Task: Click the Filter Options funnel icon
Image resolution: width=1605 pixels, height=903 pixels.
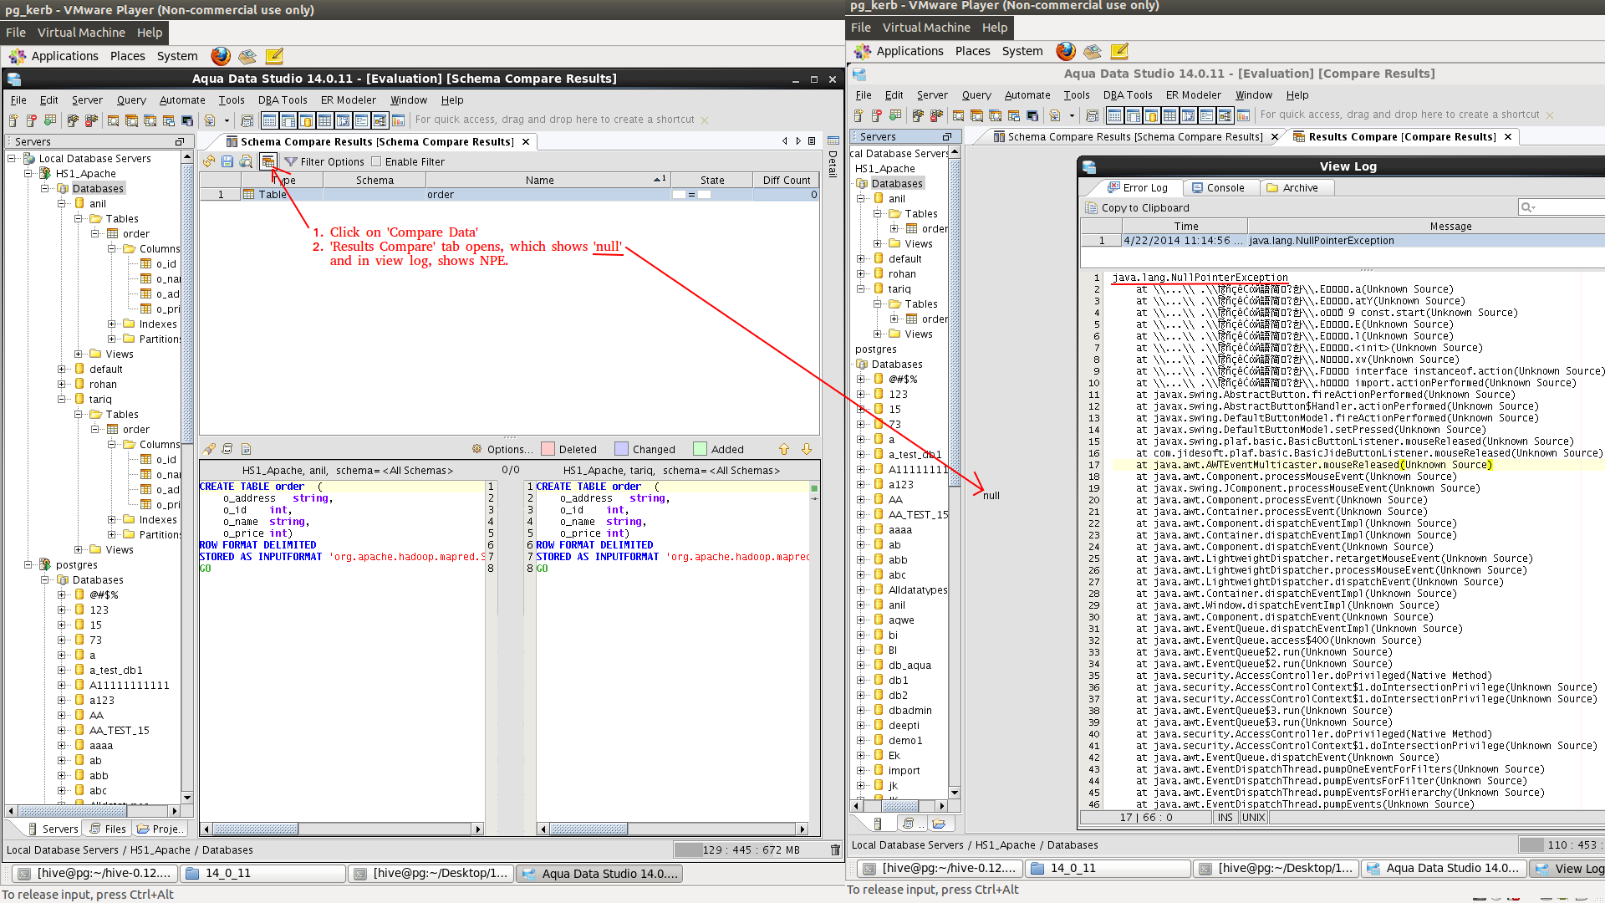Action: tap(291, 161)
